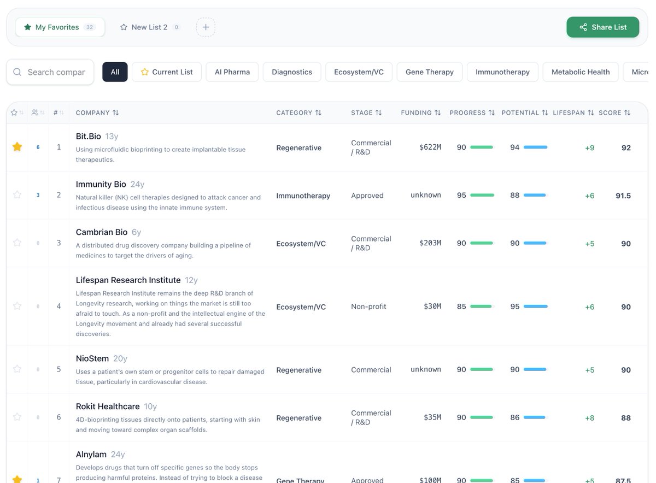The width and height of the screenshot is (656, 483).
Task: Sort table by Category column
Action: click(x=299, y=113)
